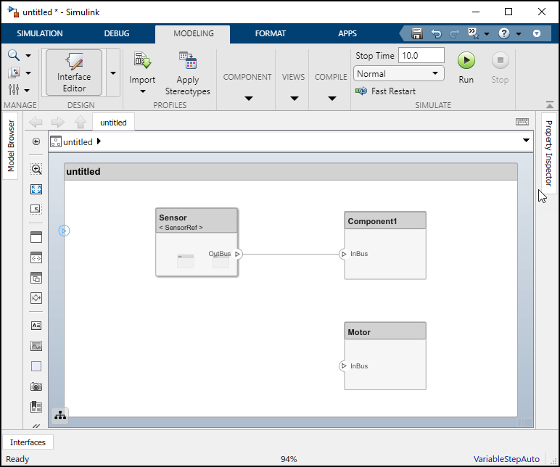
Task: Click the navigate Back arrow
Action: [36, 122]
